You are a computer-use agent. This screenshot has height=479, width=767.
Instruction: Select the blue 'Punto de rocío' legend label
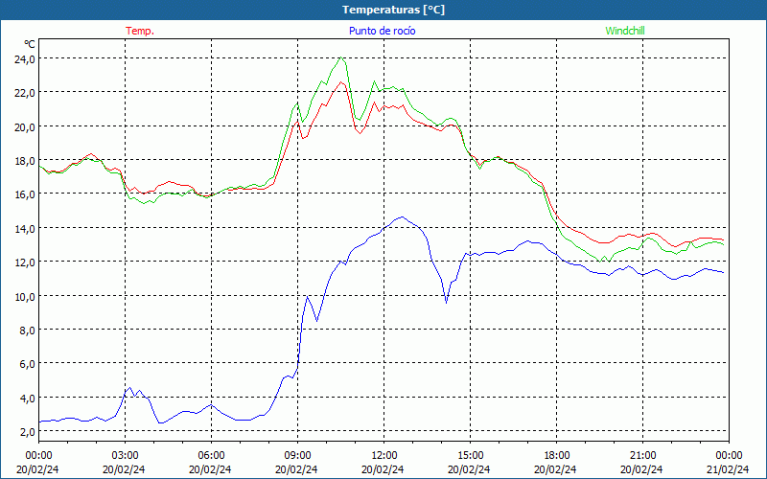(382, 31)
